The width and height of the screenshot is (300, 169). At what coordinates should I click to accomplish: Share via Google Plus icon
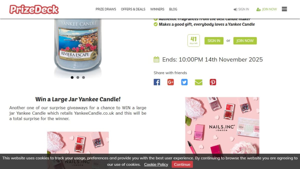coord(170,82)
